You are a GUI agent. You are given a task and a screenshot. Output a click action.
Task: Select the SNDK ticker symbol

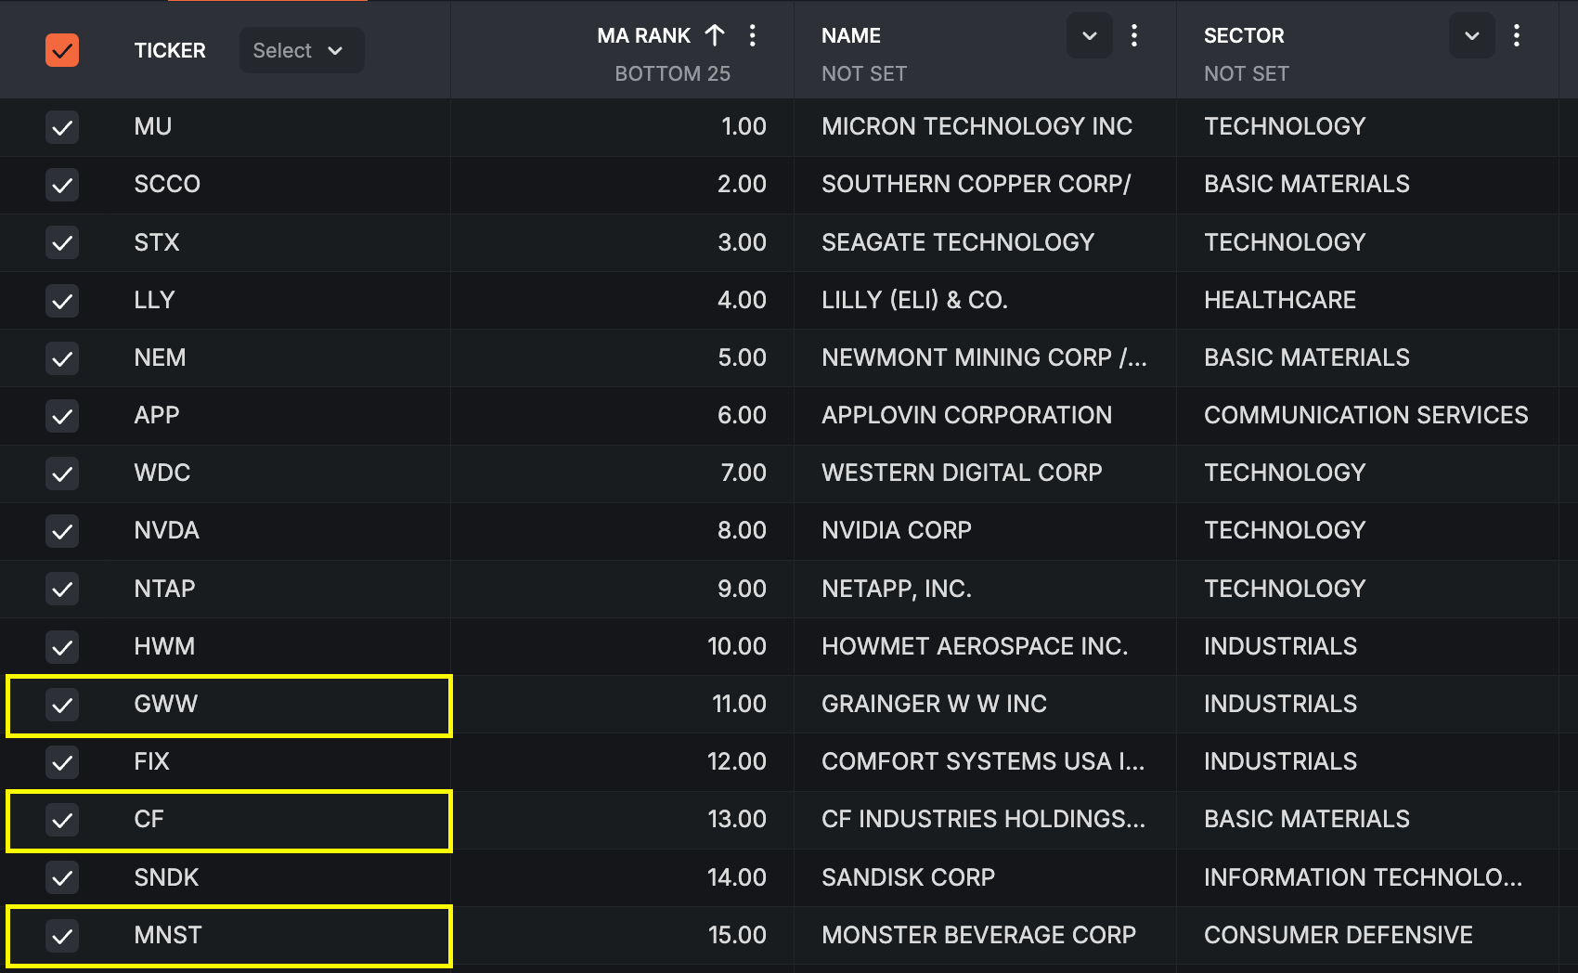pyautogui.click(x=167, y=877)
